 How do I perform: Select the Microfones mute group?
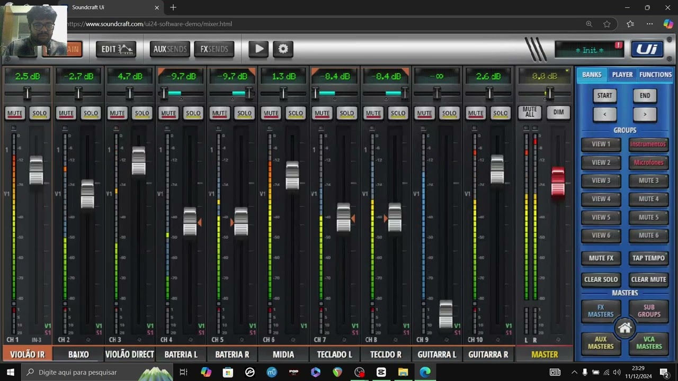coord(648,162)
